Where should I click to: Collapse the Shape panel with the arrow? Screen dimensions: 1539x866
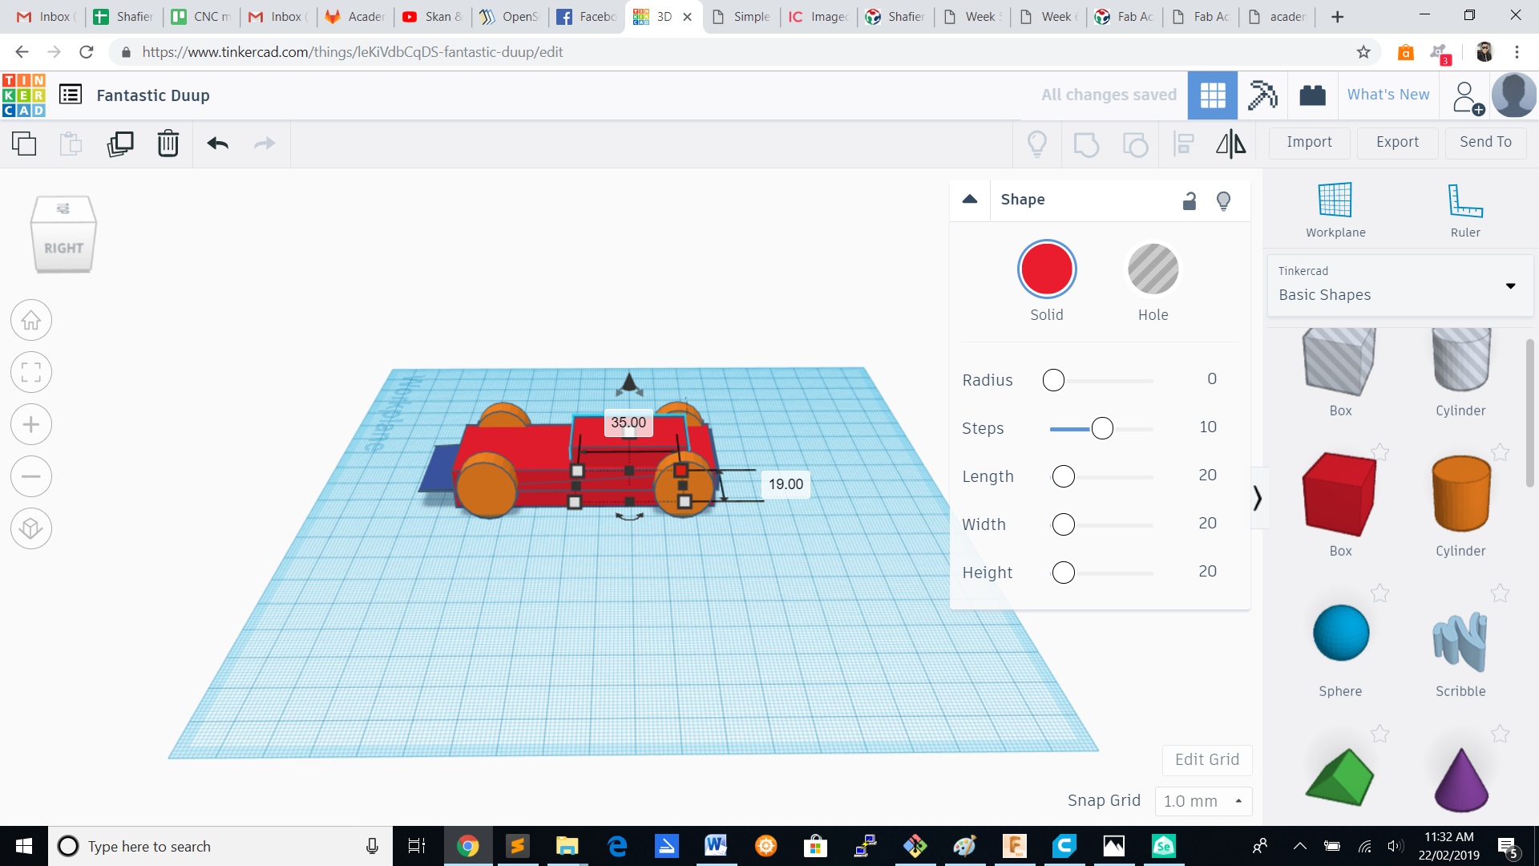click(x=970, y=200)
